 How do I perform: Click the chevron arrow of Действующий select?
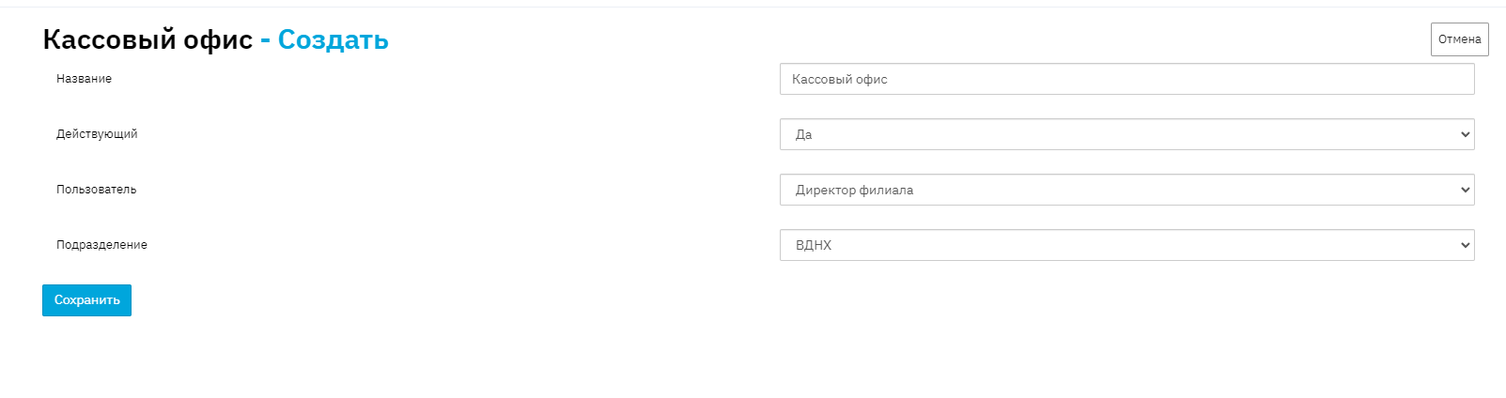point(1464,134)
